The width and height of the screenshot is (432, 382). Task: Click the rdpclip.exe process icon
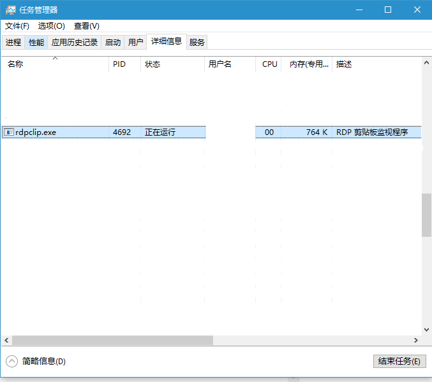[x=8, y=132]
